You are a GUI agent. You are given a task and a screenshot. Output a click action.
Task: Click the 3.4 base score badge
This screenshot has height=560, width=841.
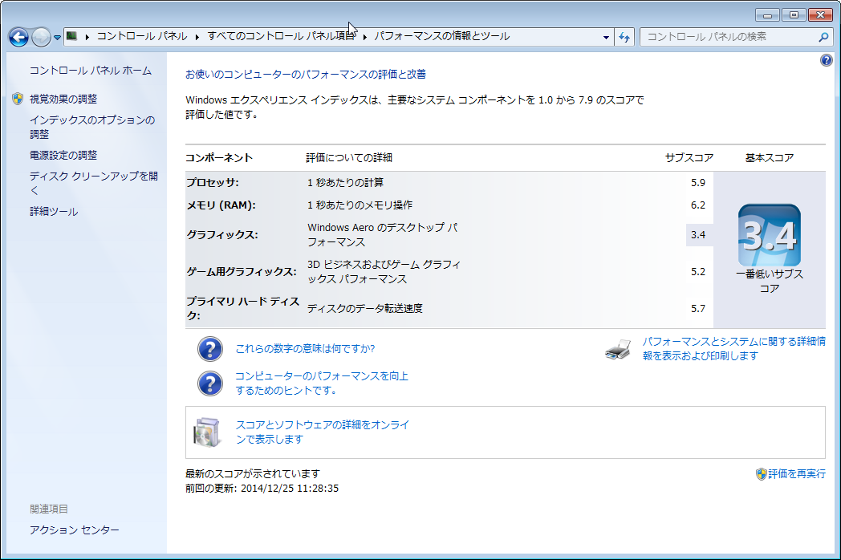point(769,236)
